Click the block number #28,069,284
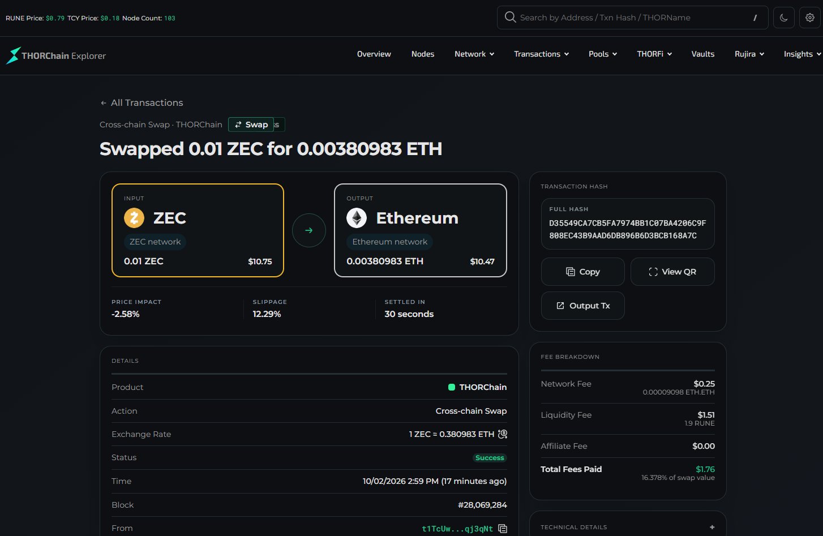The width and height of the screenshot is (823, 536). click(x=482, y=505)
